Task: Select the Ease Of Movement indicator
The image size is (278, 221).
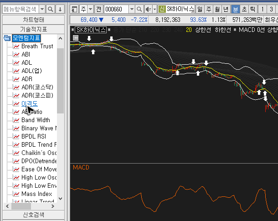Action: (39, 169)
